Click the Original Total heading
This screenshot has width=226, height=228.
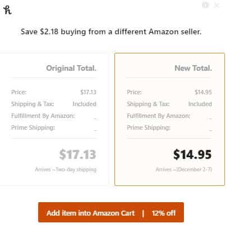tap(71, 68)
